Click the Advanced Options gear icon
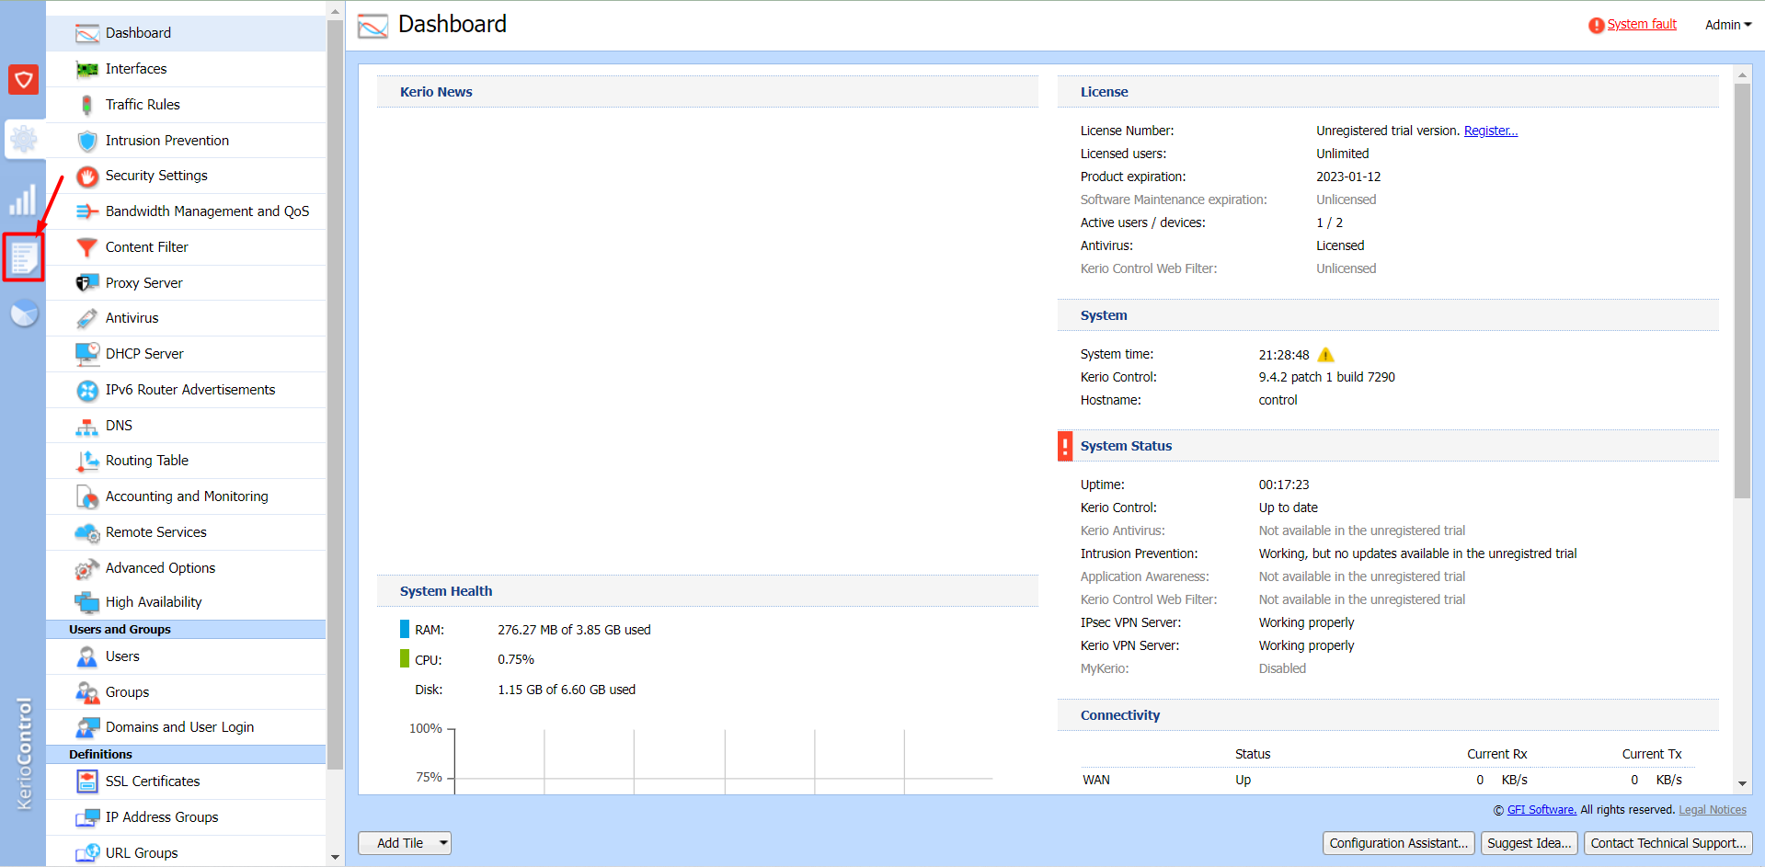Screen dimensions: 1765x867 click(x=87, y=568)
